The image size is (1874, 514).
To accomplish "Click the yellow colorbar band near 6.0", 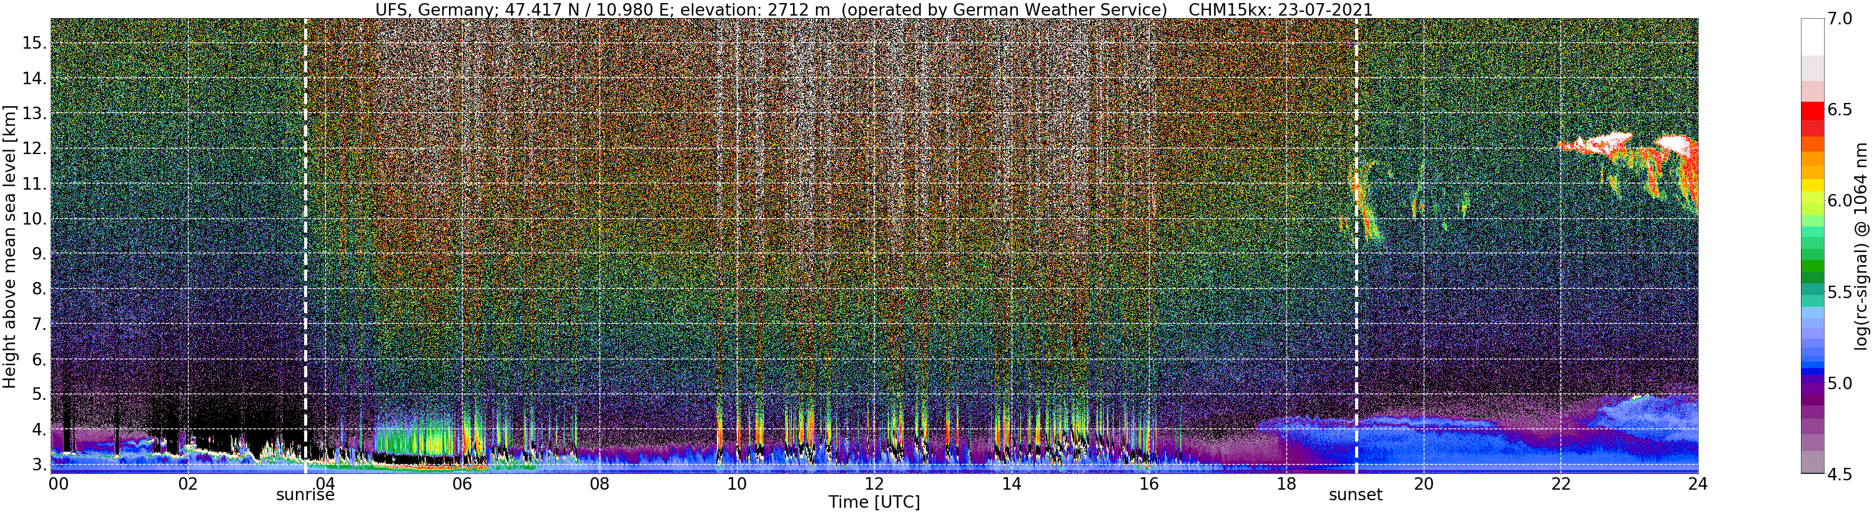I will point(1812,185).
